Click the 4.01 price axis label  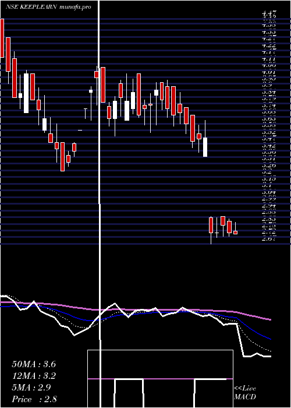coord(269,72)
